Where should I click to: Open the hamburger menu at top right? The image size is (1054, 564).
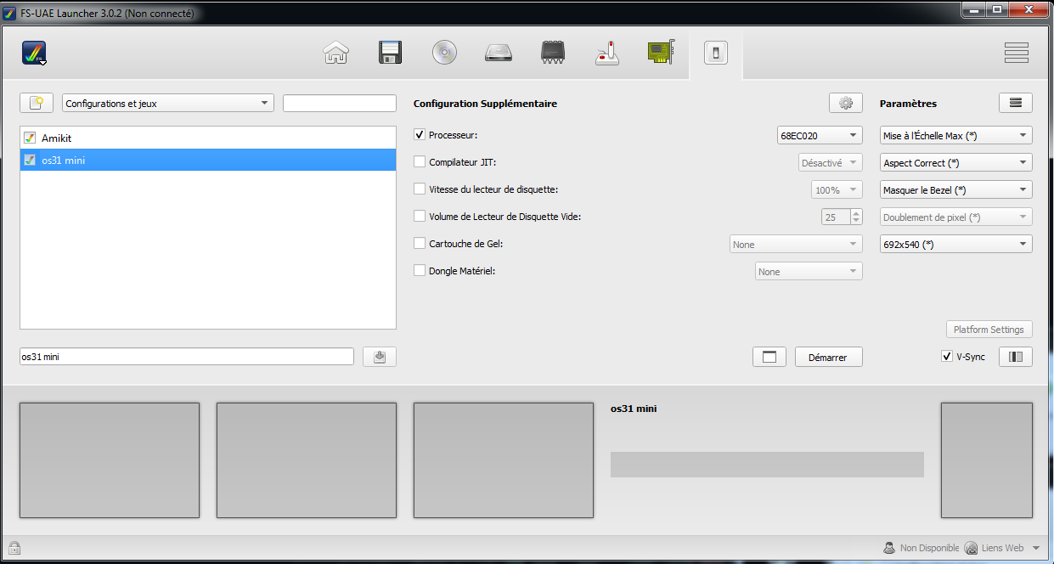click(x=1016, y=53)
